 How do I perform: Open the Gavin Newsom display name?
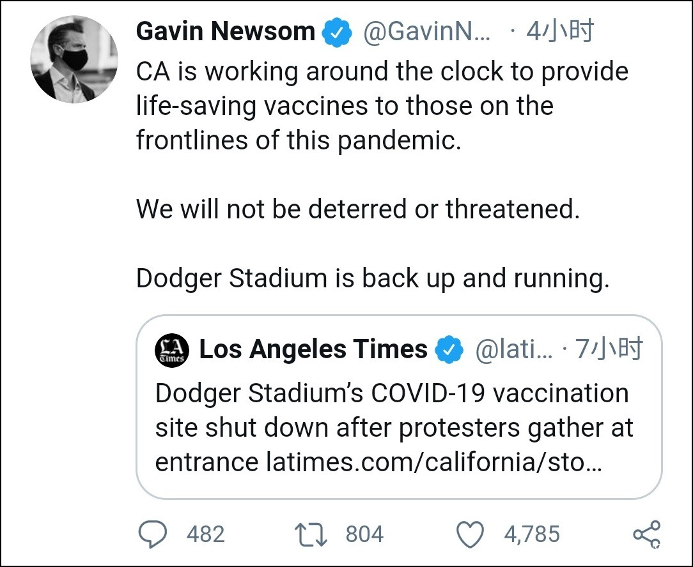(225, 32)
